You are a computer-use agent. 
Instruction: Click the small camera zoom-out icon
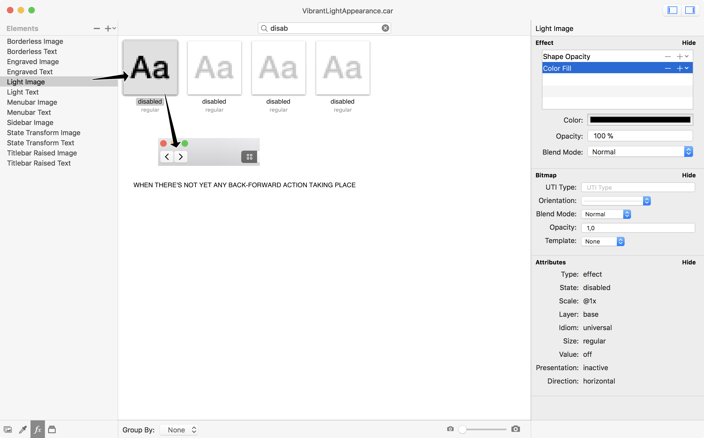(450, 429)
